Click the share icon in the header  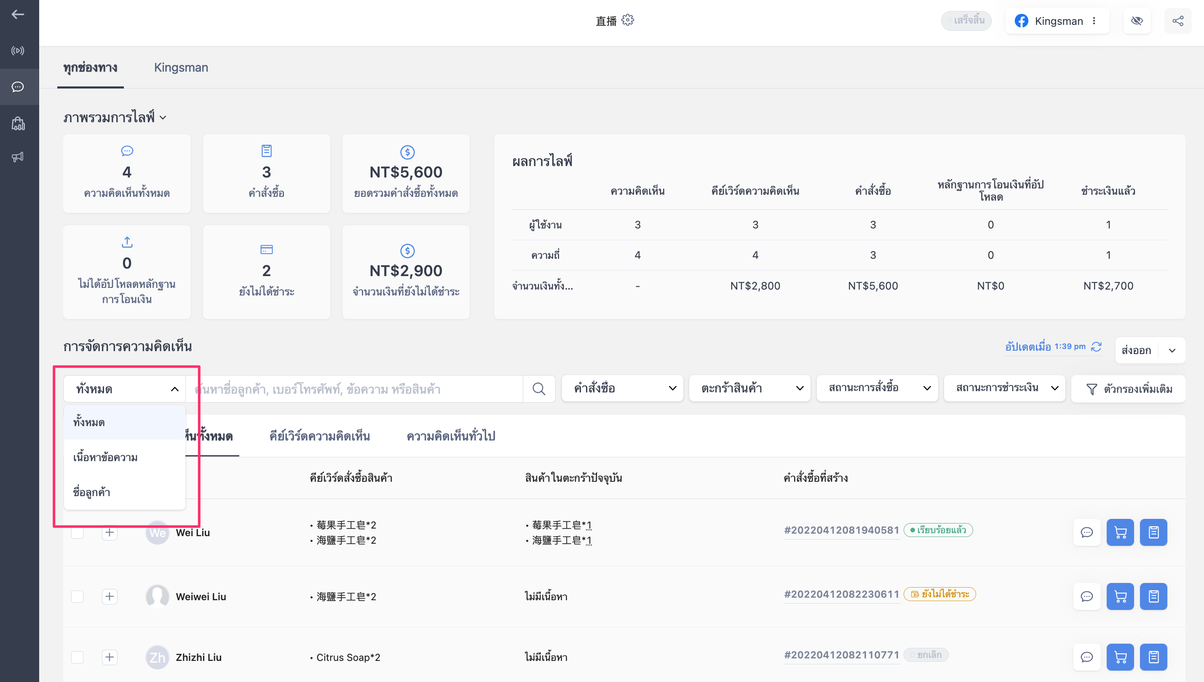point(1178,21)
